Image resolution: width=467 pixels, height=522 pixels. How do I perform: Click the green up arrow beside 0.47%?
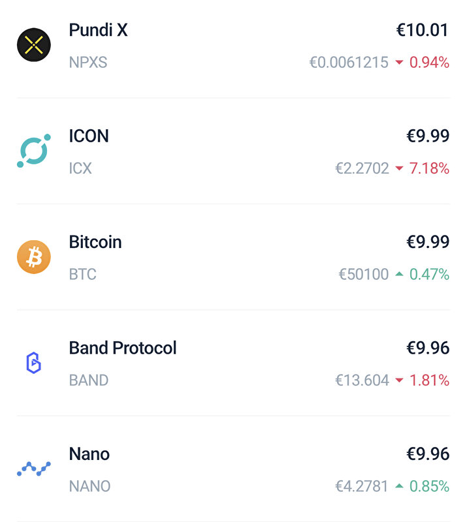(x=399, y=274)
